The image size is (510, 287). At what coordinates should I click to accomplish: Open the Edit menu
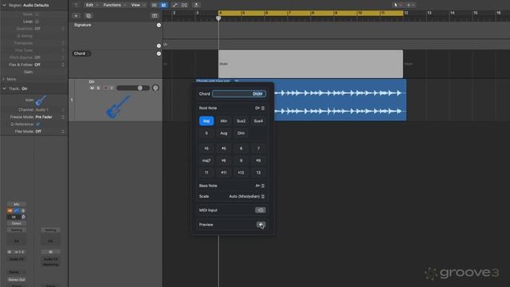[92, 5]
